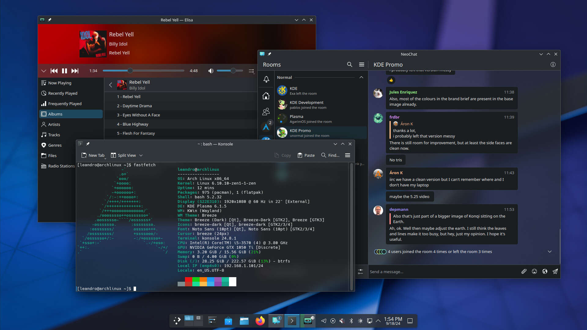This screenshot has height=330, width=587.
Task: Open Recently Played in Elisa sidebar
Action: point(71,93)
